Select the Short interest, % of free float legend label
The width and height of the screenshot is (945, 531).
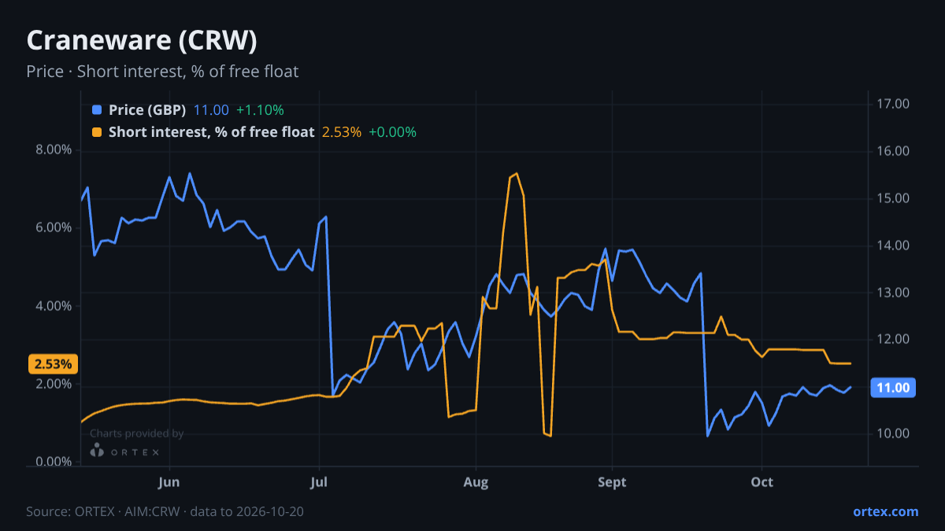(211, 132)
